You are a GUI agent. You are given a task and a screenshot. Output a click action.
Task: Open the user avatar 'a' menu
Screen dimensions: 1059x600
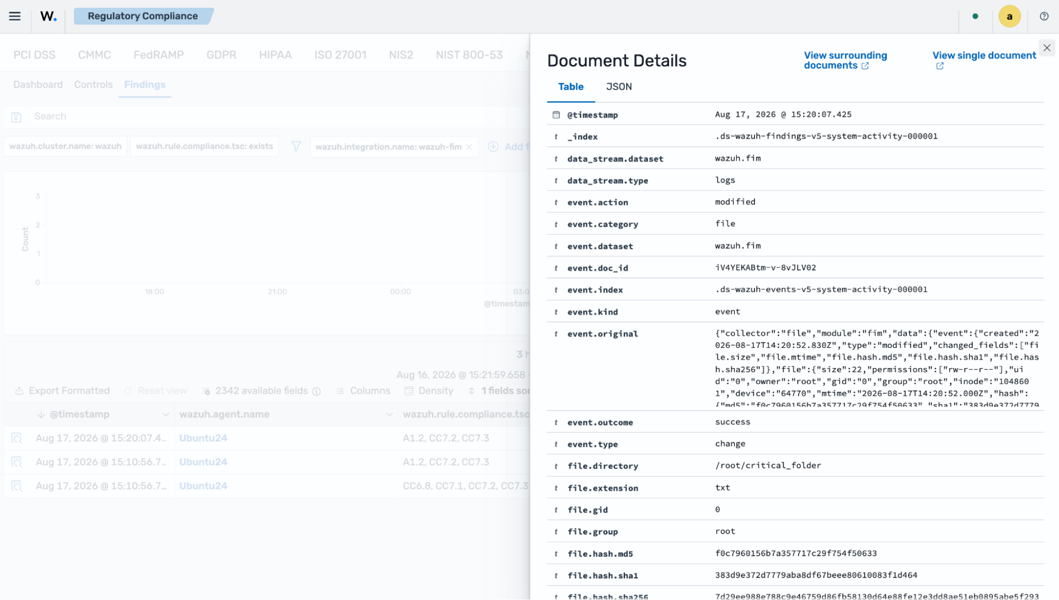point(1009,16)
